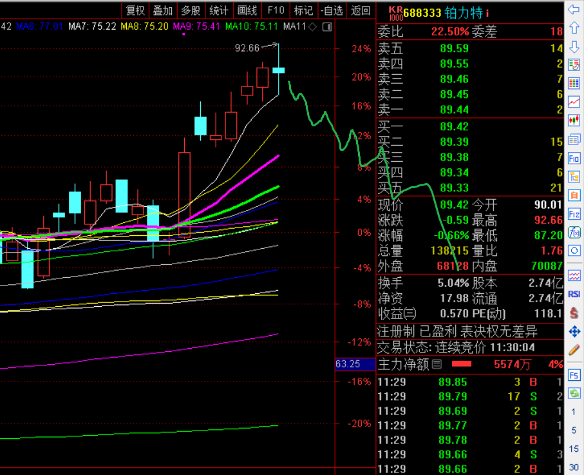Click the 11:29 trade row at 89.85
The height and width of the screenshot is (475, 584).
coord(469,382)
